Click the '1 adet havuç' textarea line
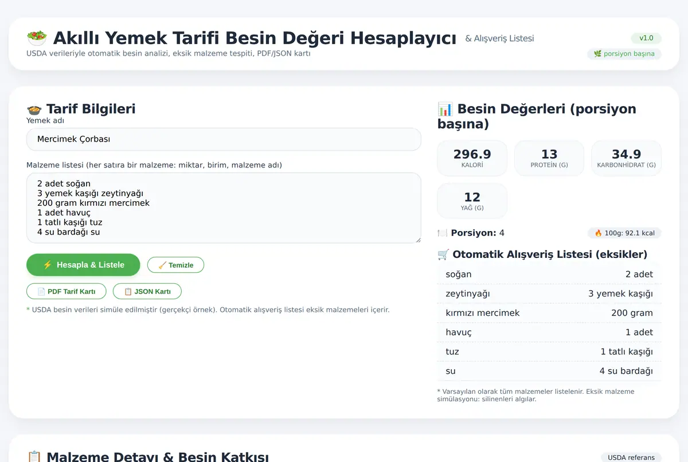Viewport: 688px width, 462px height. (64, 213)
